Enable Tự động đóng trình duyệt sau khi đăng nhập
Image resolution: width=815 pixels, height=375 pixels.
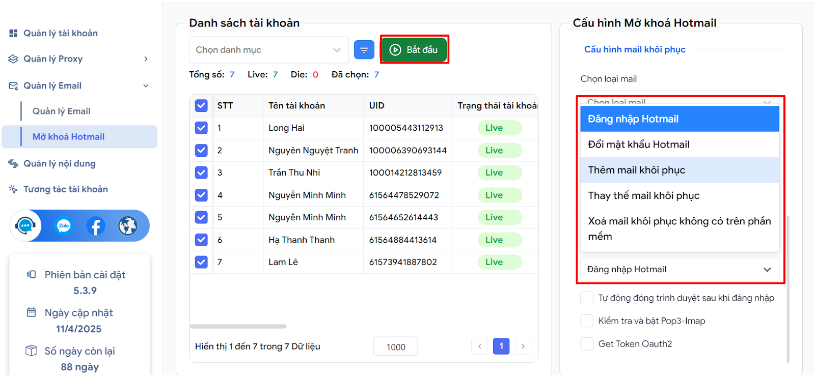[587, 298]
